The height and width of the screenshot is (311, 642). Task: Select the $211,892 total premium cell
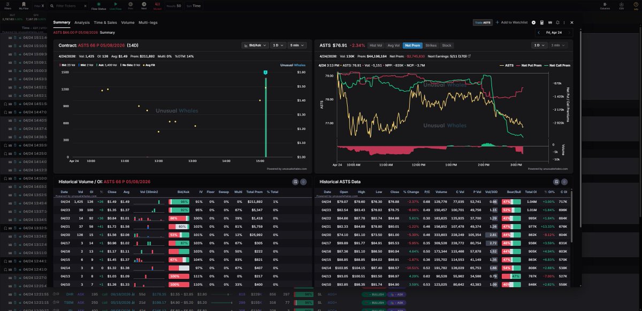tap(254, 201)
